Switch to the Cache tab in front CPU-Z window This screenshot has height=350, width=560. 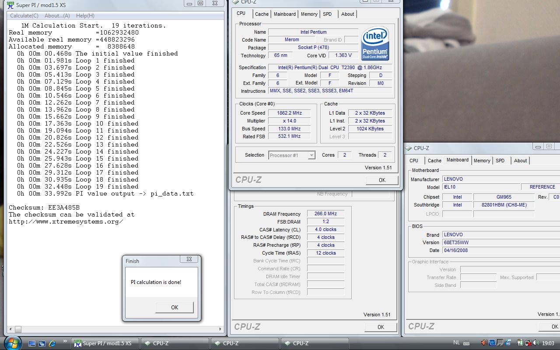262,14
